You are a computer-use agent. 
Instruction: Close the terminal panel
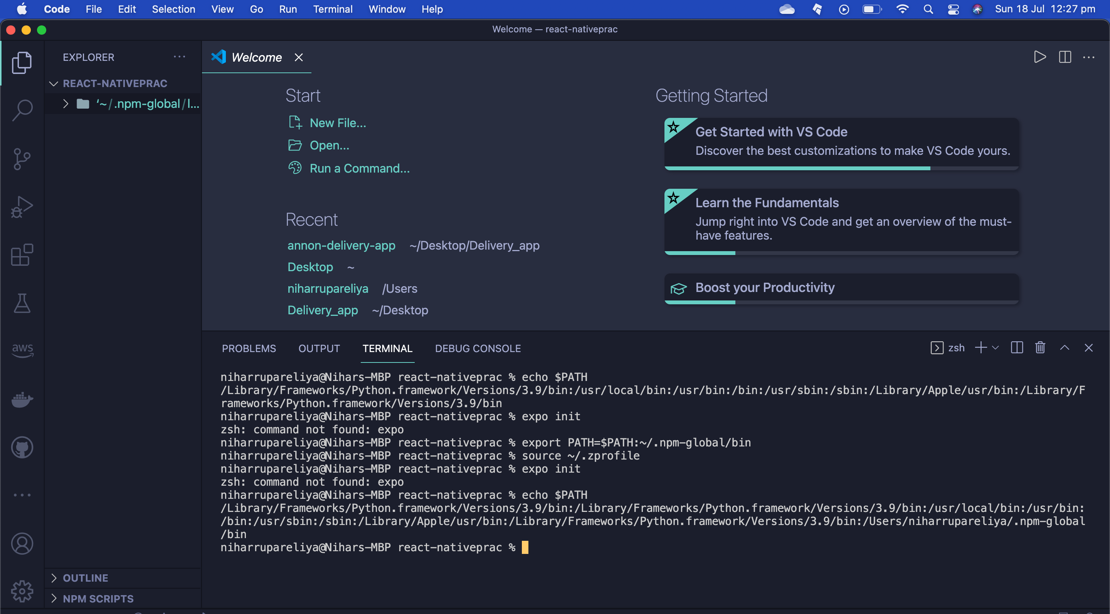[x=1088, y=347]
